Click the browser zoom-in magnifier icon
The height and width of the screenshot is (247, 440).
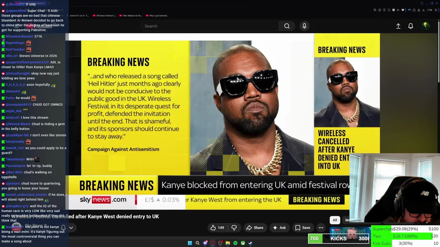coord(375,10)
